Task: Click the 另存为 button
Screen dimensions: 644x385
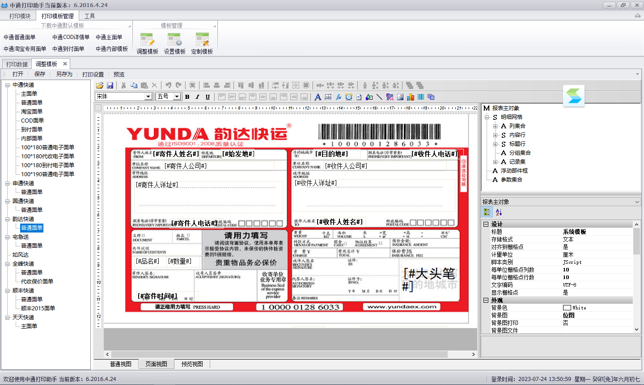Action: click(x=64, y=74)
